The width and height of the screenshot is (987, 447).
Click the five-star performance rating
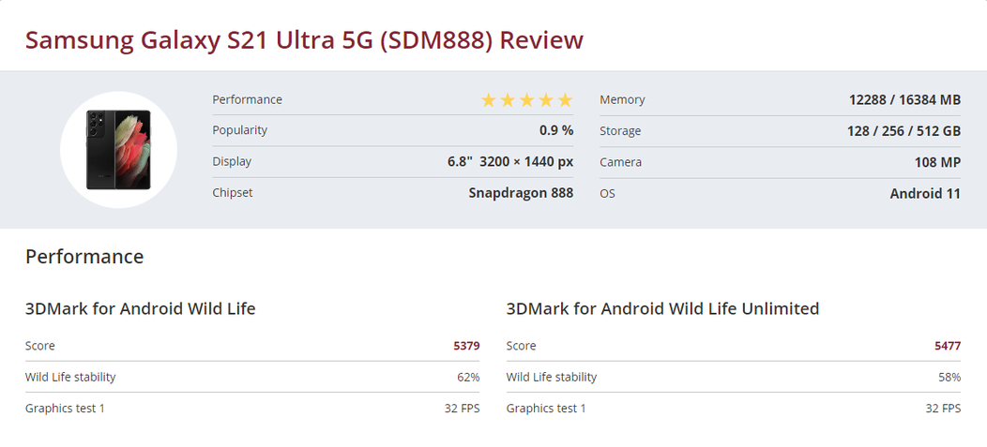[526, 100]
